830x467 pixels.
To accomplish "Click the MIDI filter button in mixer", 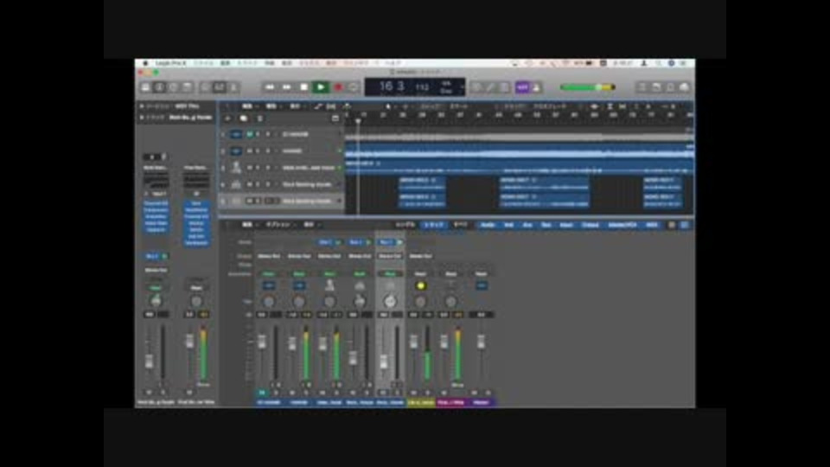I will click(652, 225).
